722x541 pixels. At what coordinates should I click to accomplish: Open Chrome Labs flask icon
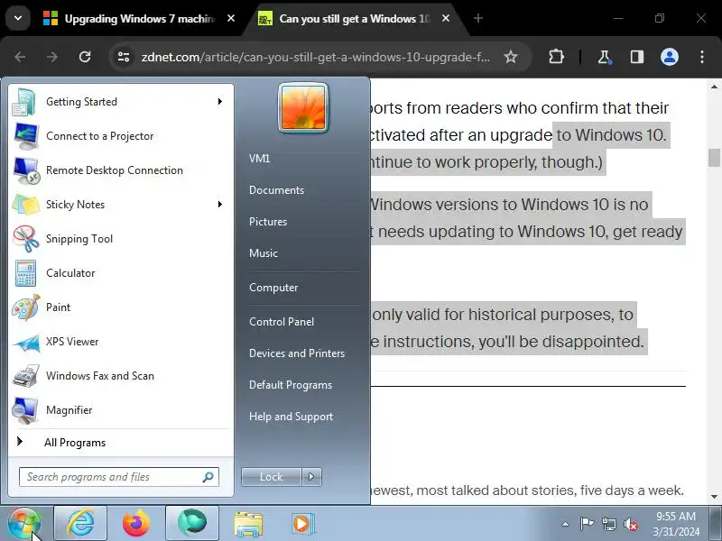pyautogui.click(x=604, y=57)
